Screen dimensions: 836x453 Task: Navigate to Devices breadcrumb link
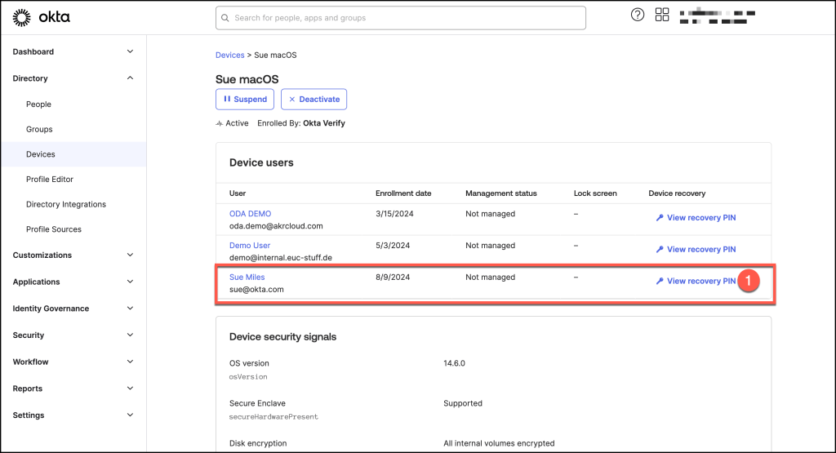229,56
